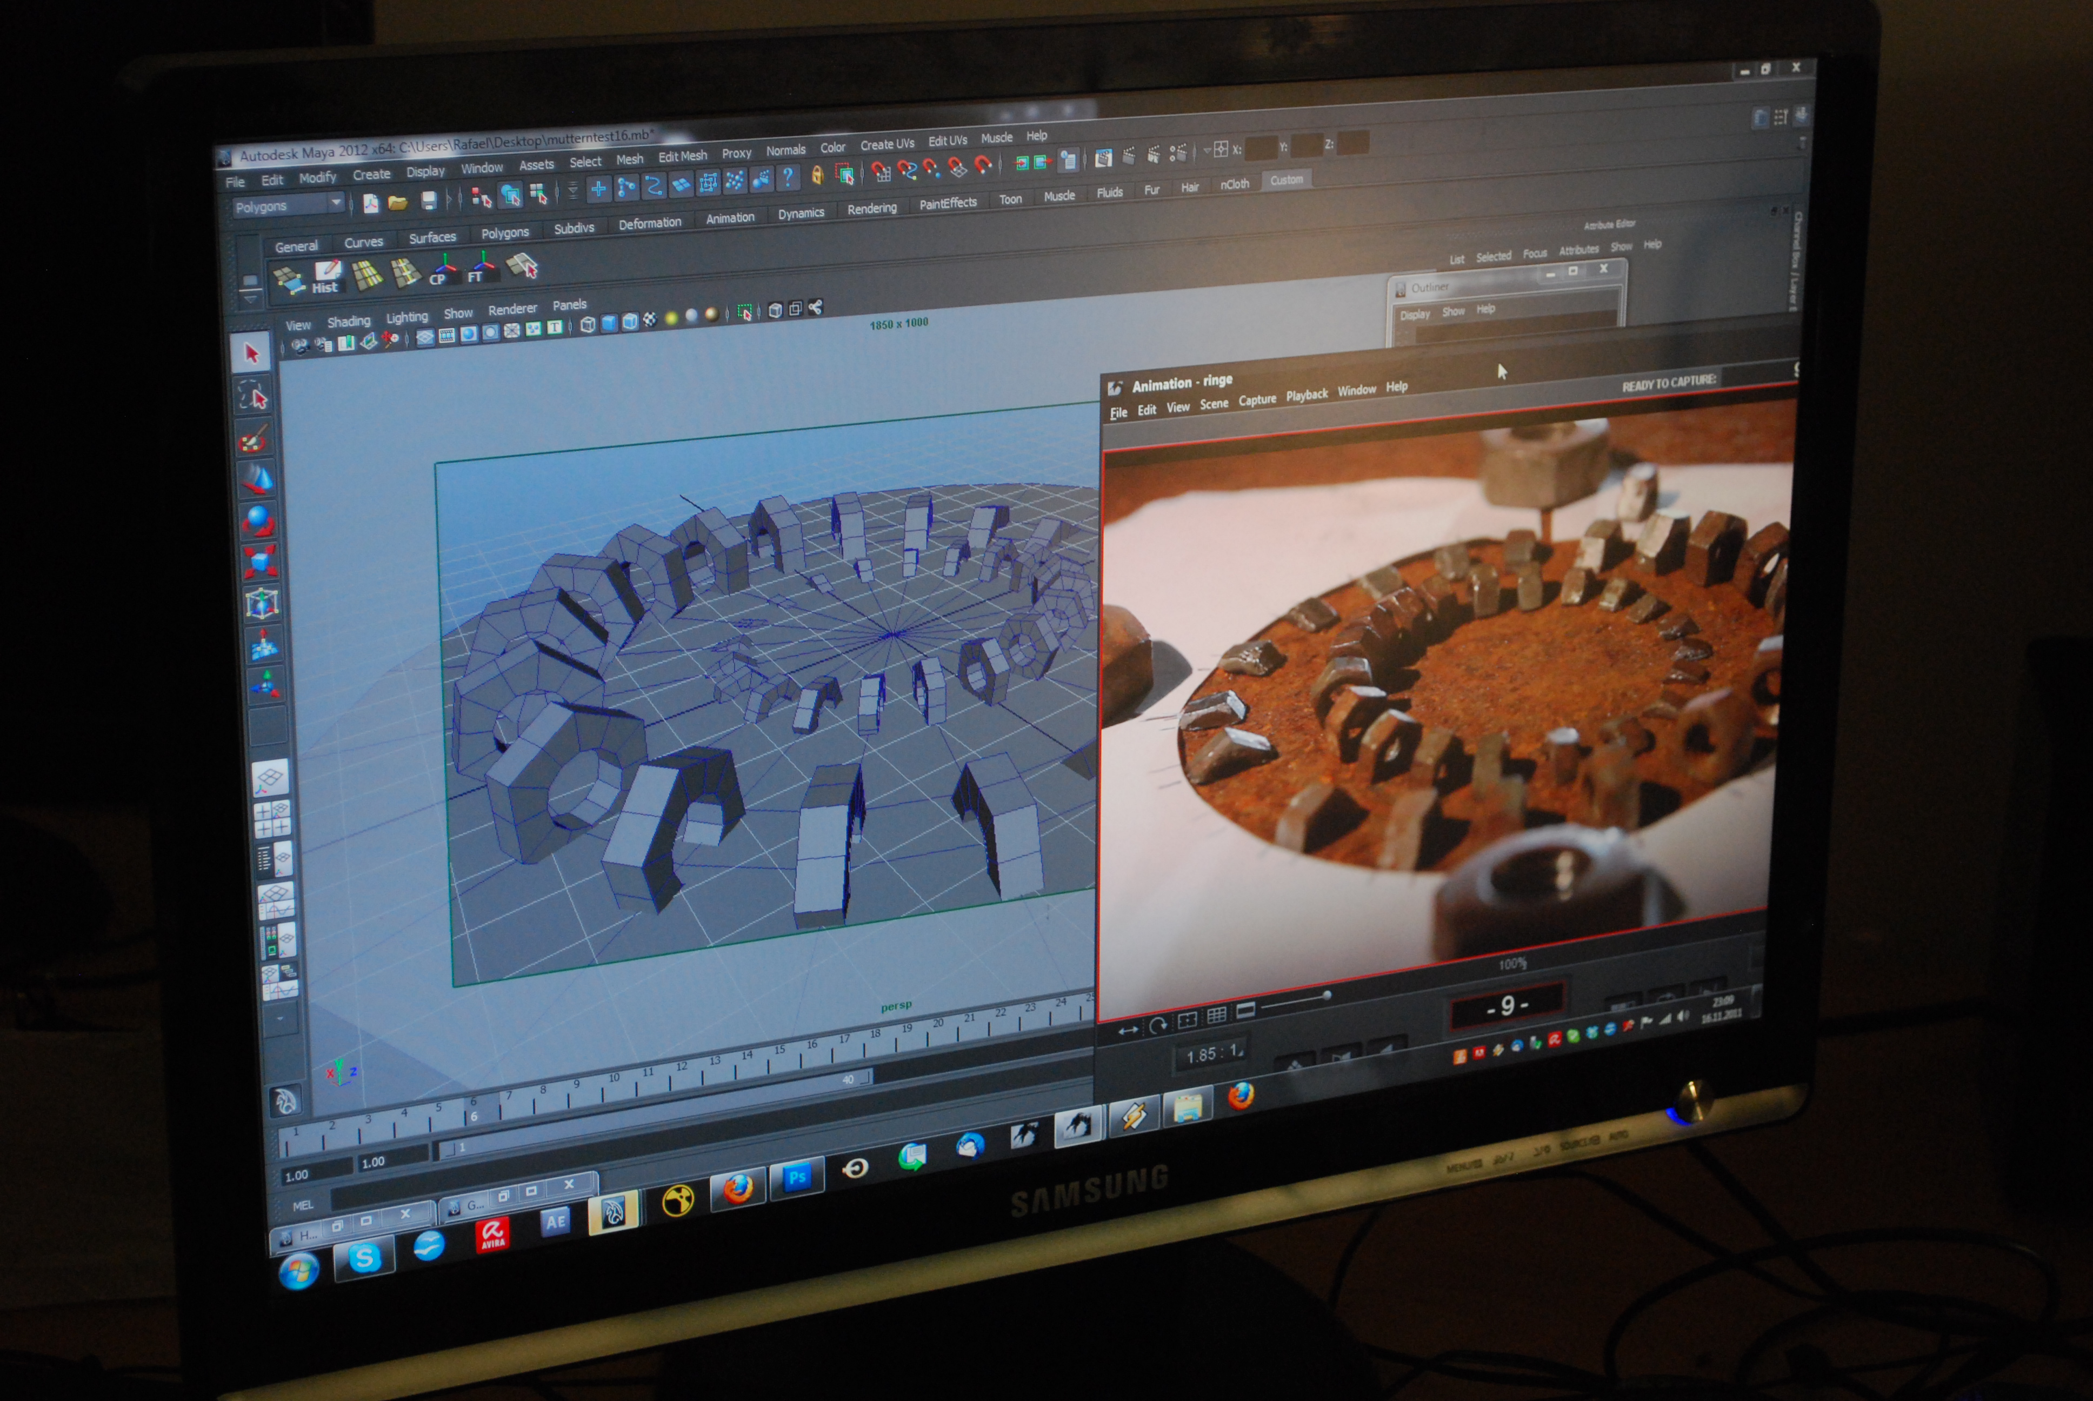2093x1401 pixels.
Task: Click Display menu in Outliner window
Action: (x=1415, y=316)
